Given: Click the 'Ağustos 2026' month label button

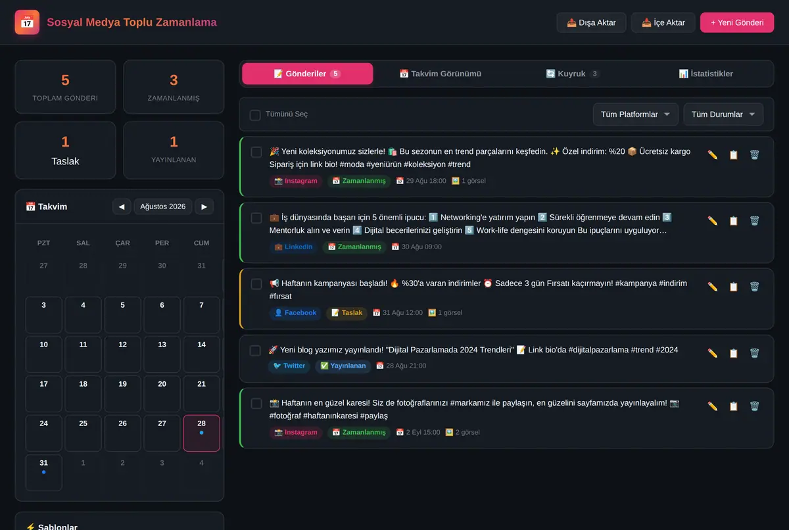Looking at the screenshot, I should (163, 206).
